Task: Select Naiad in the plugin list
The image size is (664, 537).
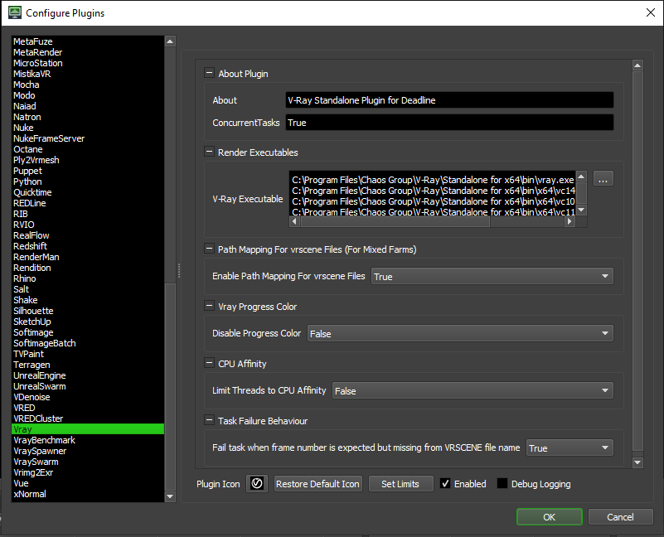Action: point(88,106)
